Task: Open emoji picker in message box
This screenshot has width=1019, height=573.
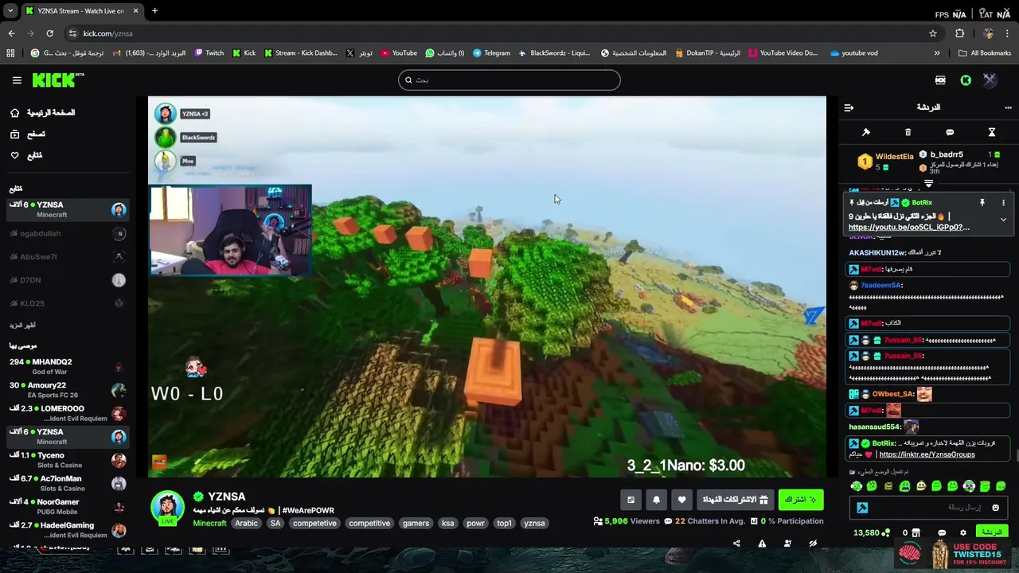Action: [995, 508]
